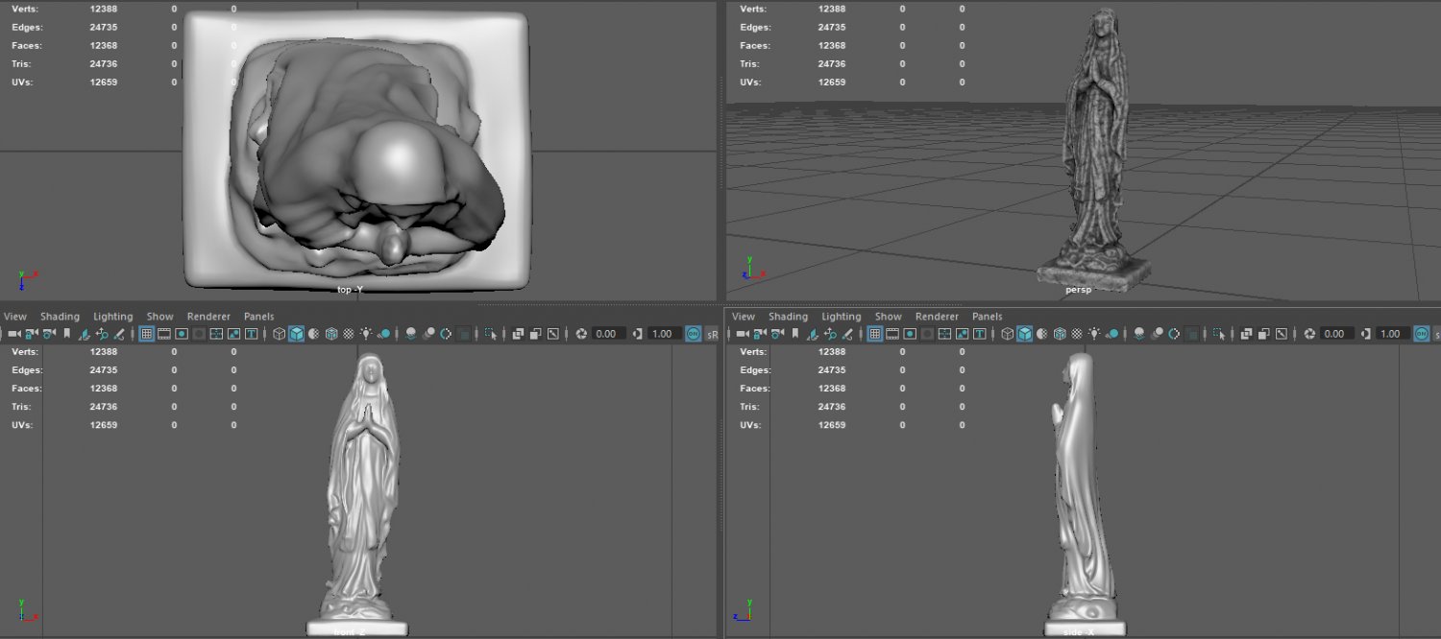Click Film Gate icon in front view toolbar

pyautogui.click(x=163, y=334)
